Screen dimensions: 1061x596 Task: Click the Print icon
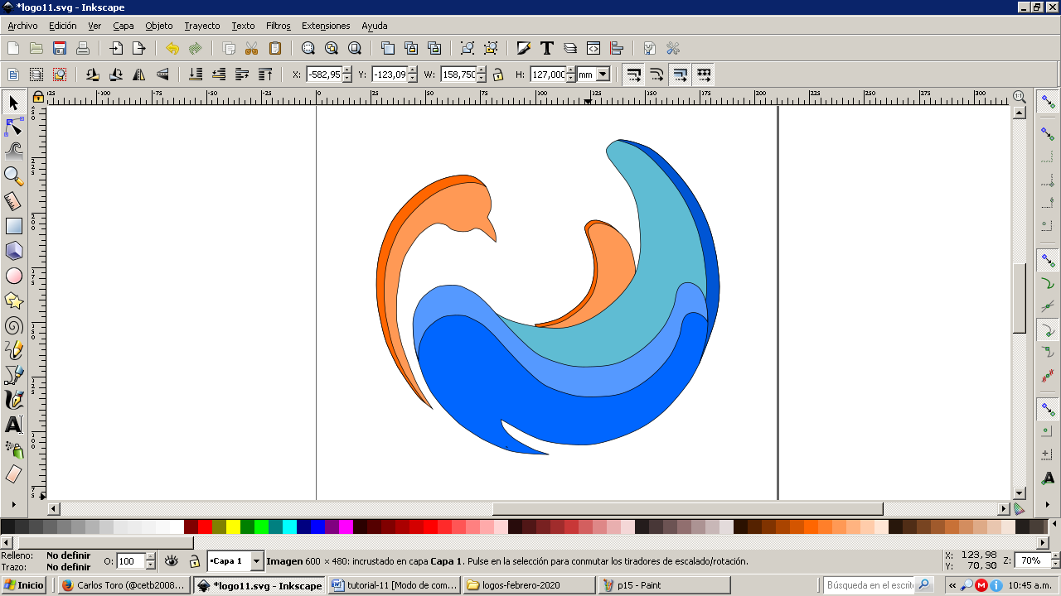point(83,48)
